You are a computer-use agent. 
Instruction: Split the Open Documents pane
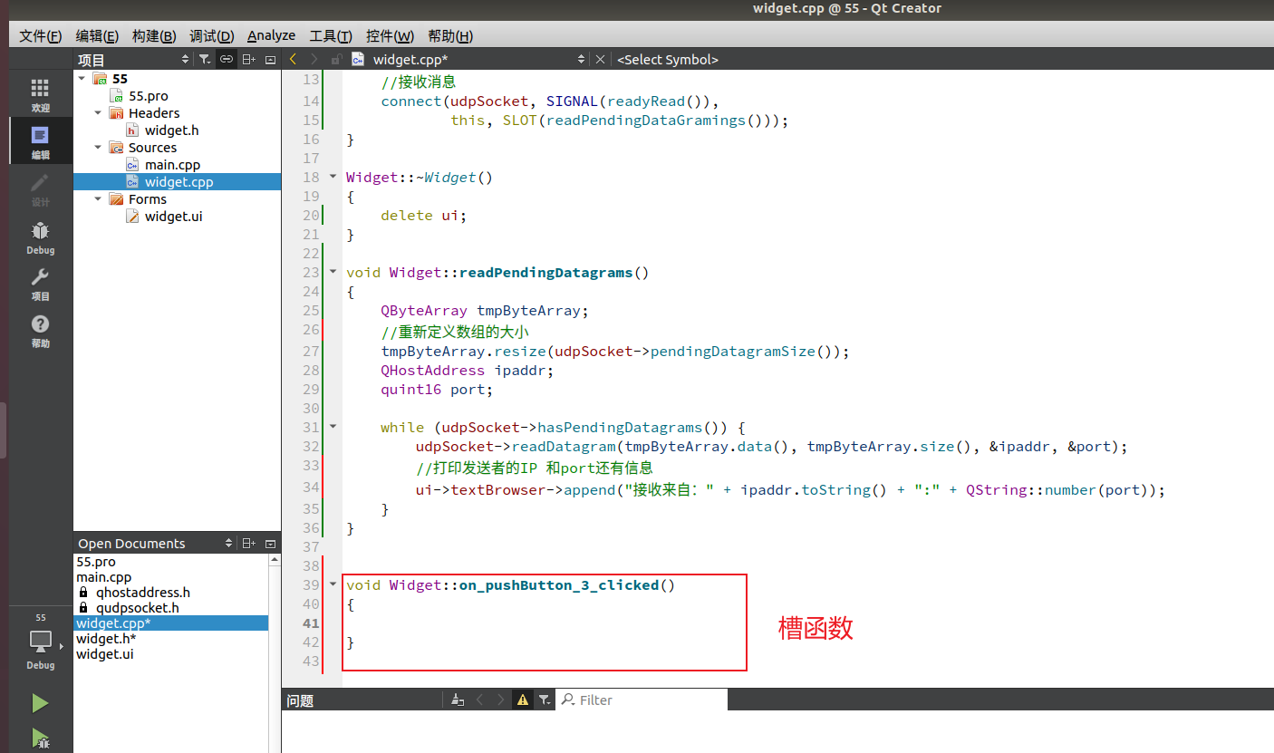point(248,543)
